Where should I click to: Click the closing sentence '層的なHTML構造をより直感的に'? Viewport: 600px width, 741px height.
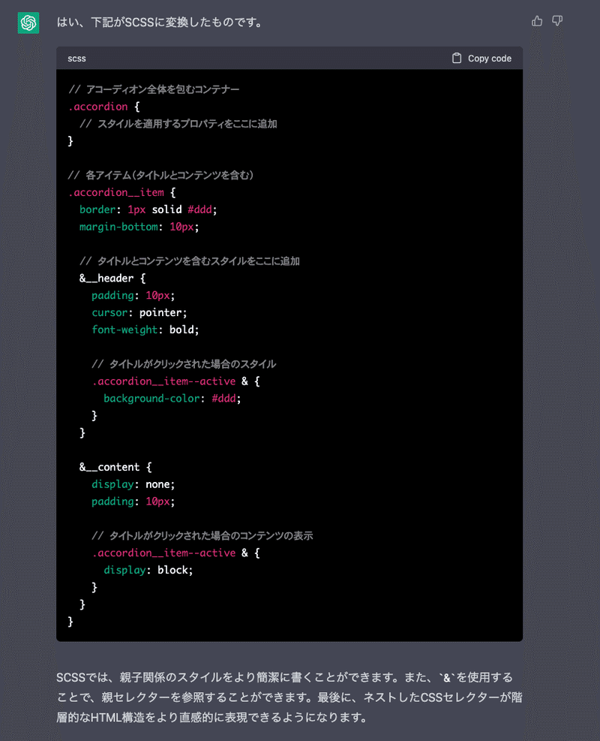(212, 718)
